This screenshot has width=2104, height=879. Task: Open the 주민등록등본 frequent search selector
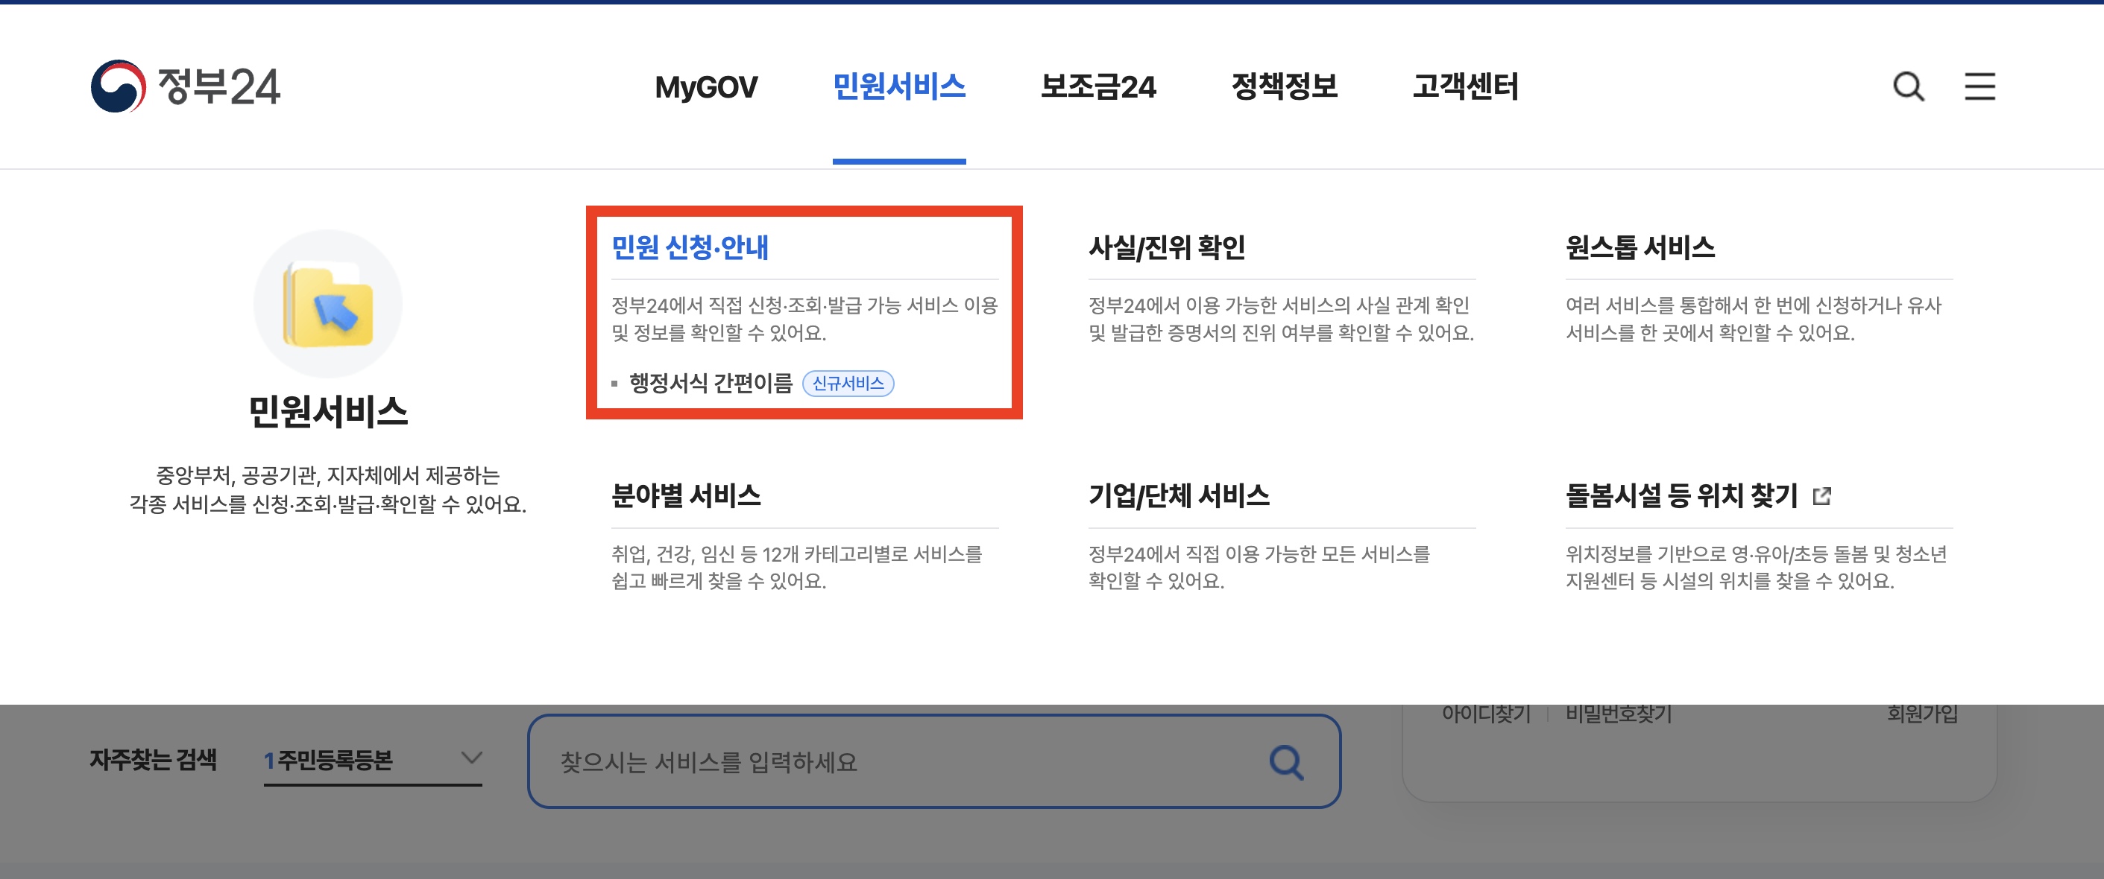[335, 761]
